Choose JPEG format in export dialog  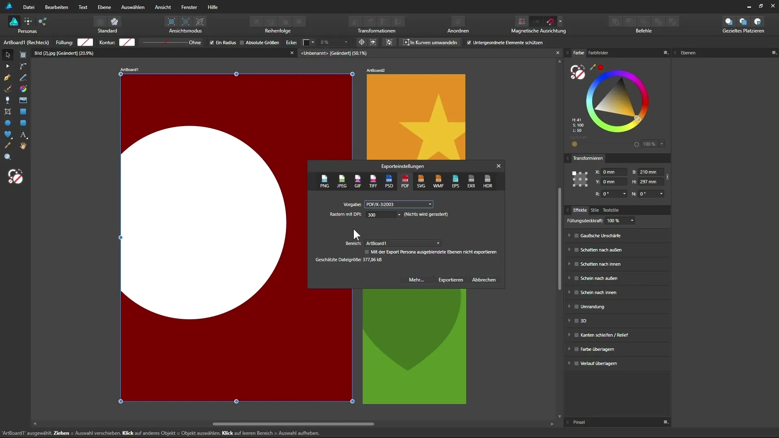point(342,181)
